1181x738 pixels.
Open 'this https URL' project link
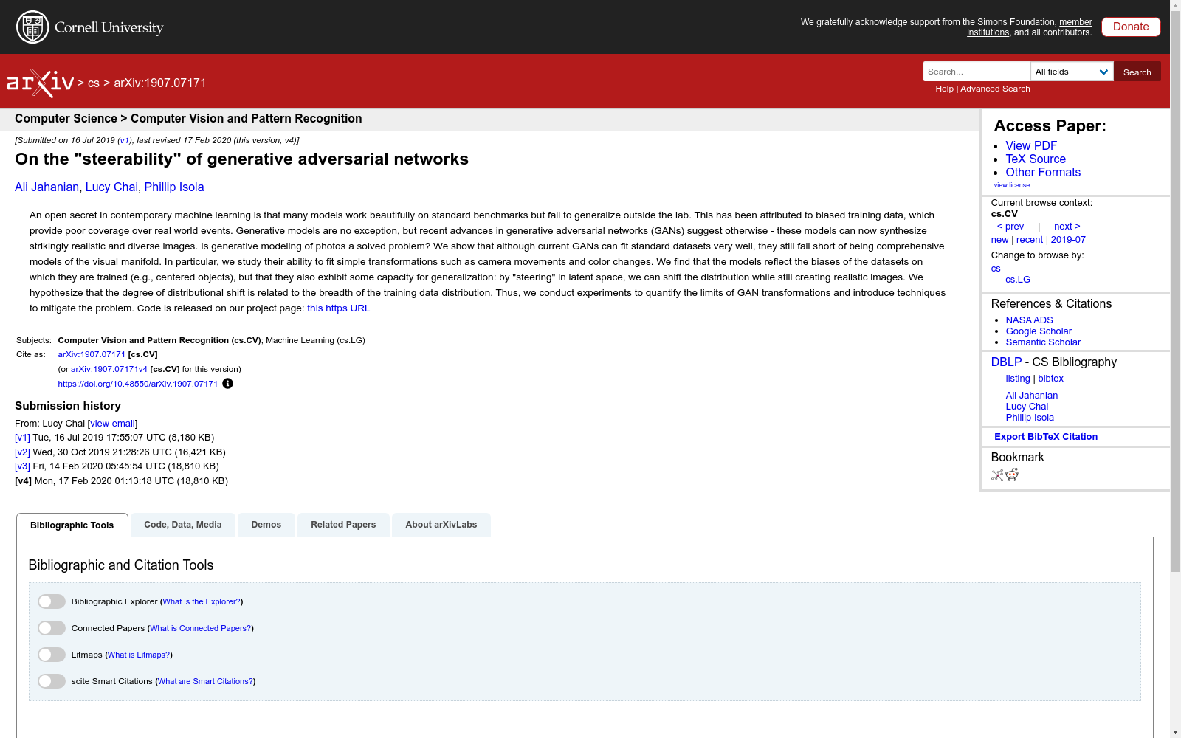338,308
